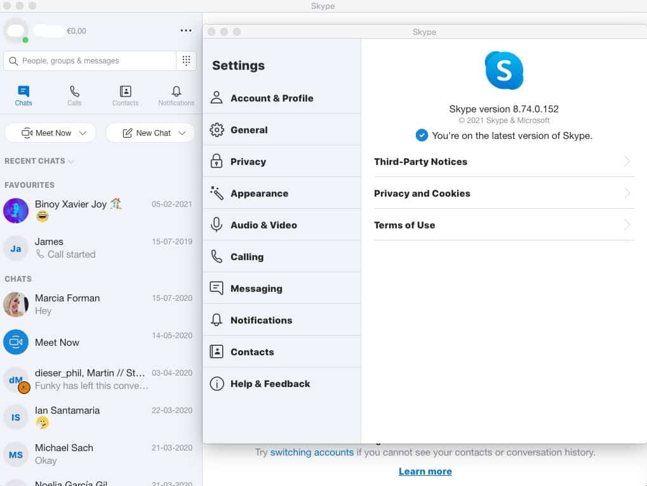Click the New Chat button label
The height and width of the screenshot is (486, 647).
pyautogui.click(x=153, y=133)
